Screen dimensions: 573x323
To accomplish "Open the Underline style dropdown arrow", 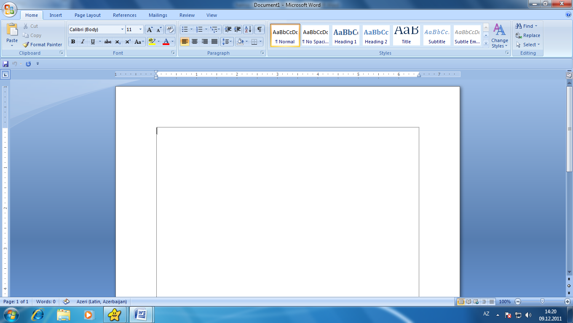I will [100, 42].
